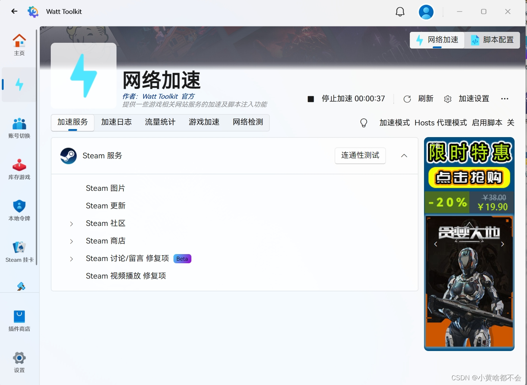Open the user account avatar
The width and height of the screenshot is (527, 385).
point(426,12)
